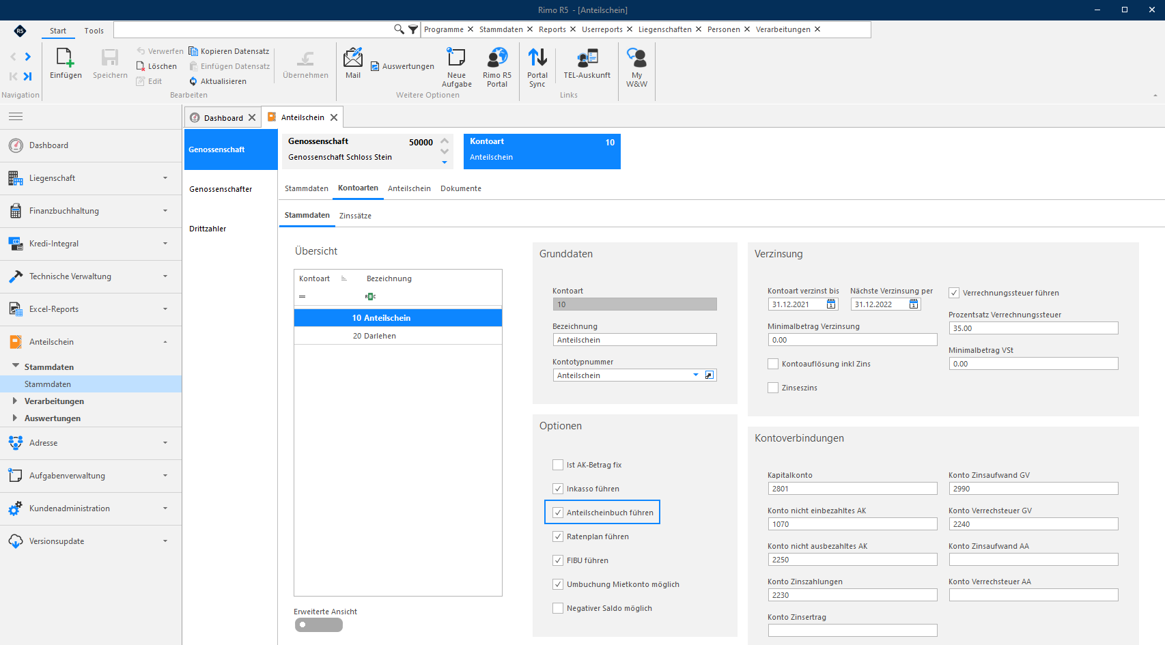Expand Verarbeitungen tree node
Screen dimensions: 1165x645
pyautogui.click(x=15, y=401)
